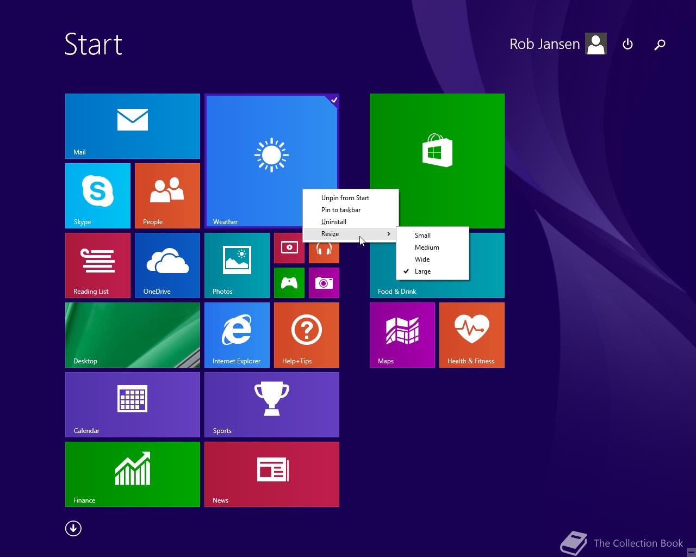Launch the Health & Fitness tile
Screen dimensions: 696x557
pyautogui.click(x=472, y=335)
